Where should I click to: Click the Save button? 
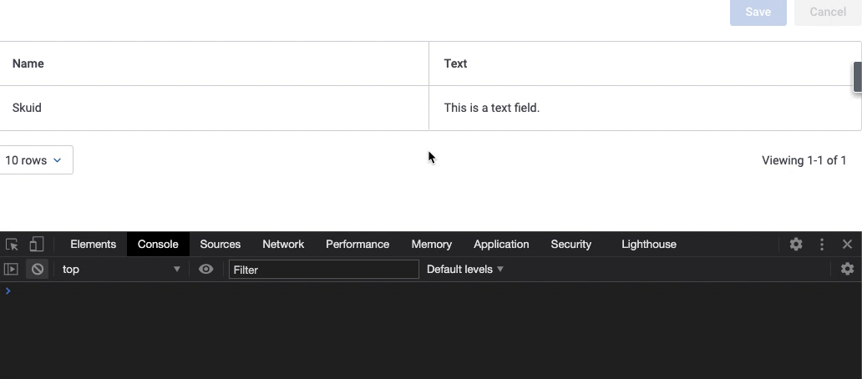pyautogui.click(x=758, y=12)
